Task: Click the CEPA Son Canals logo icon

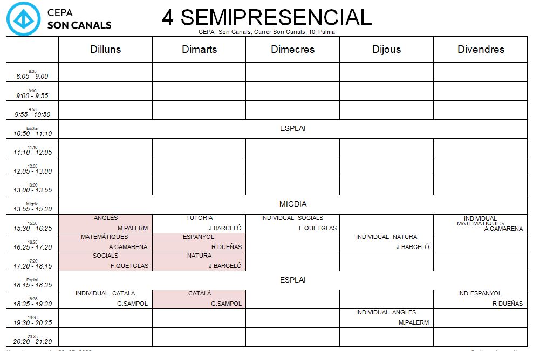Action: pos(23,19)
